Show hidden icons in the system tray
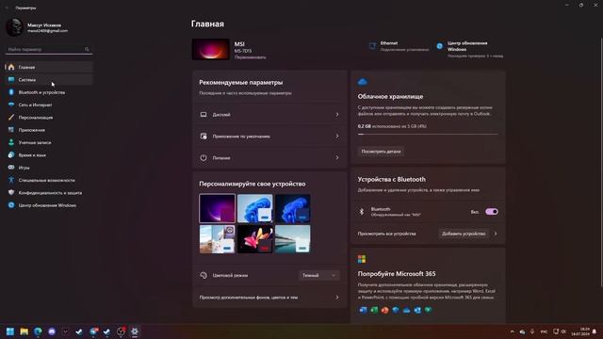The image size is (603, 339). (512, 331)
